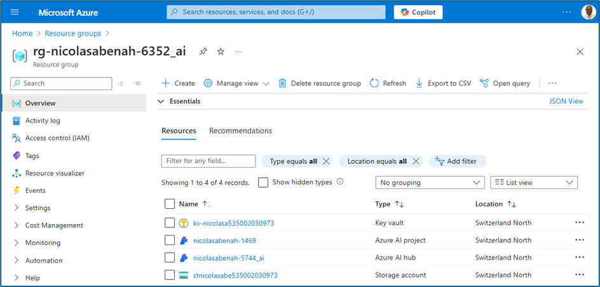Remove Location equals all filter
The width and height of the screenshot is (600, 287).
coord(416,161)
